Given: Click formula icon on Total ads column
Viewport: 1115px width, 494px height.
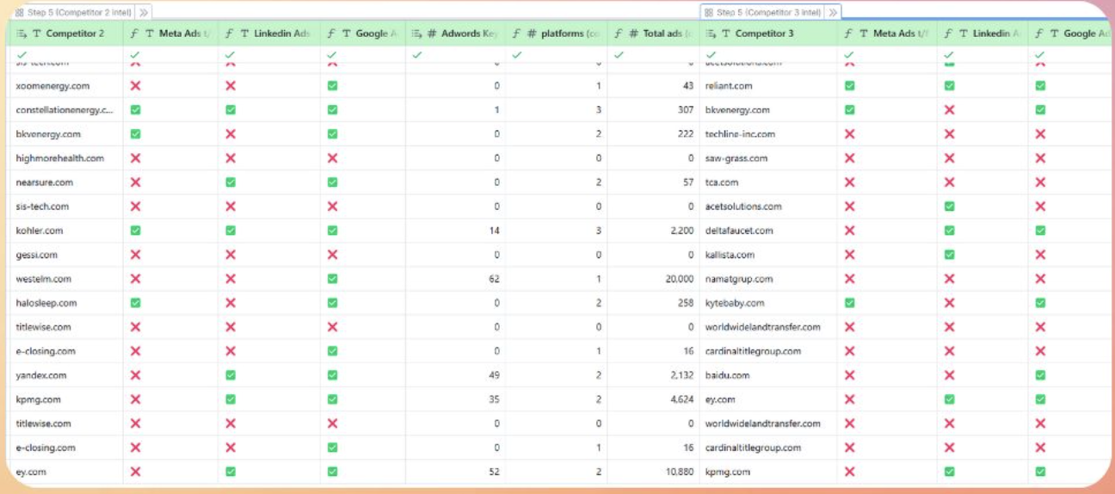Looking at the screenshot, I should pyautogui.click(x=617, y=34).
